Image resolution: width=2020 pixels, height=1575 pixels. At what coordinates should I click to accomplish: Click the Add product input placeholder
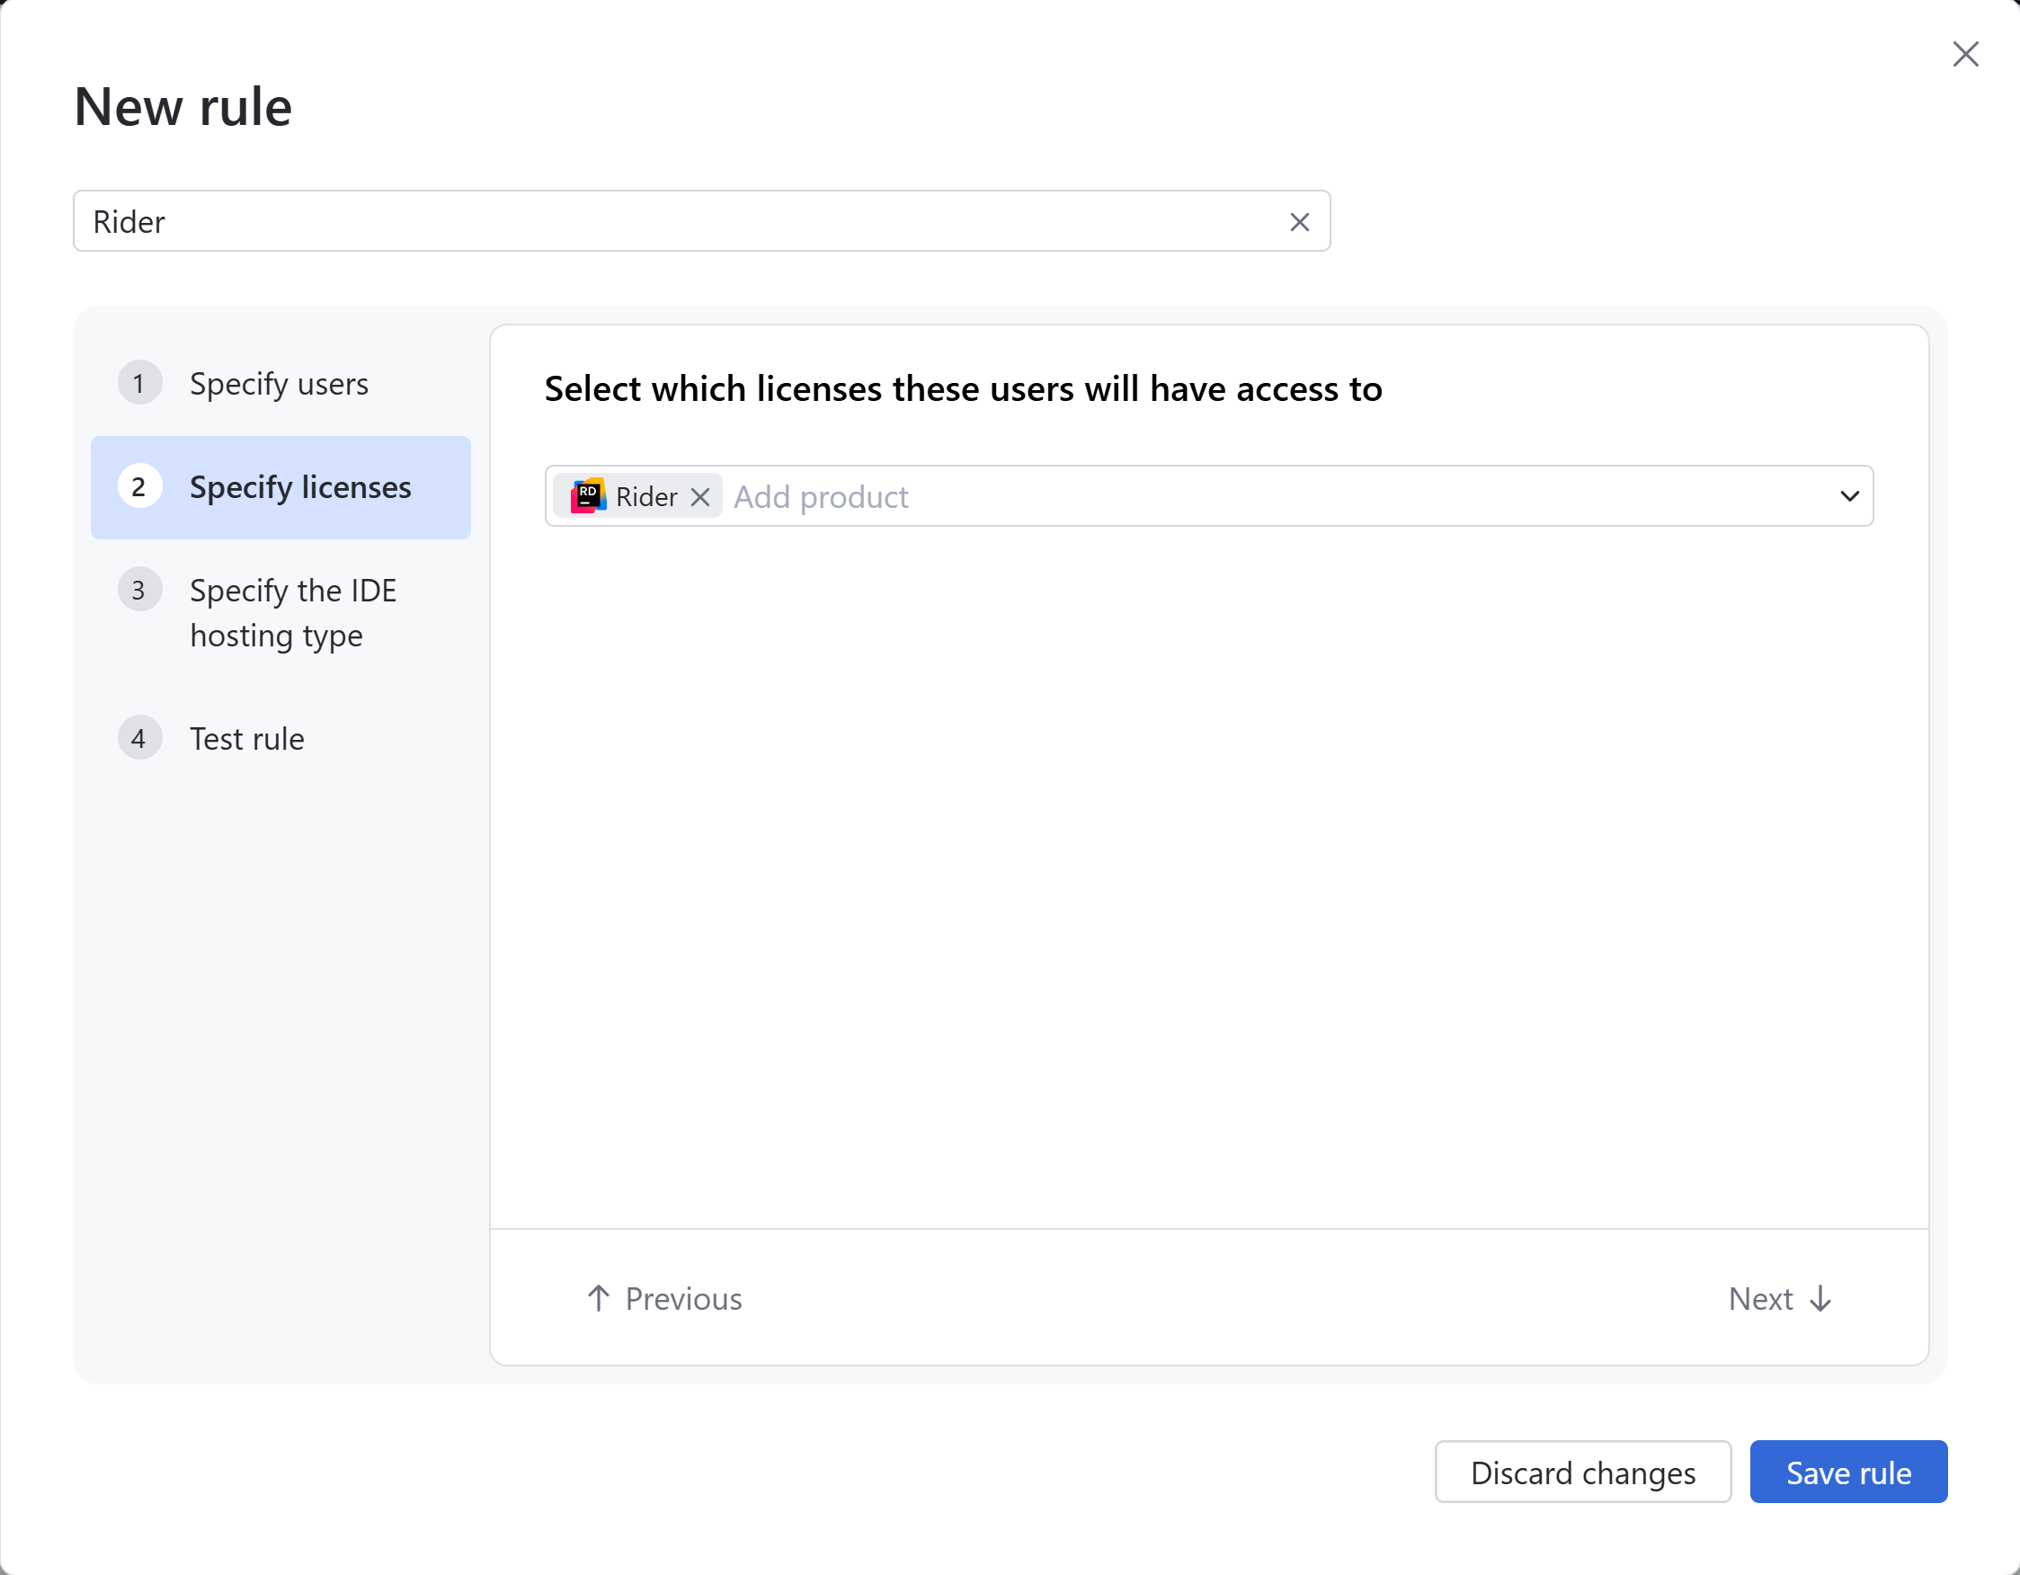tap(821, 496)
